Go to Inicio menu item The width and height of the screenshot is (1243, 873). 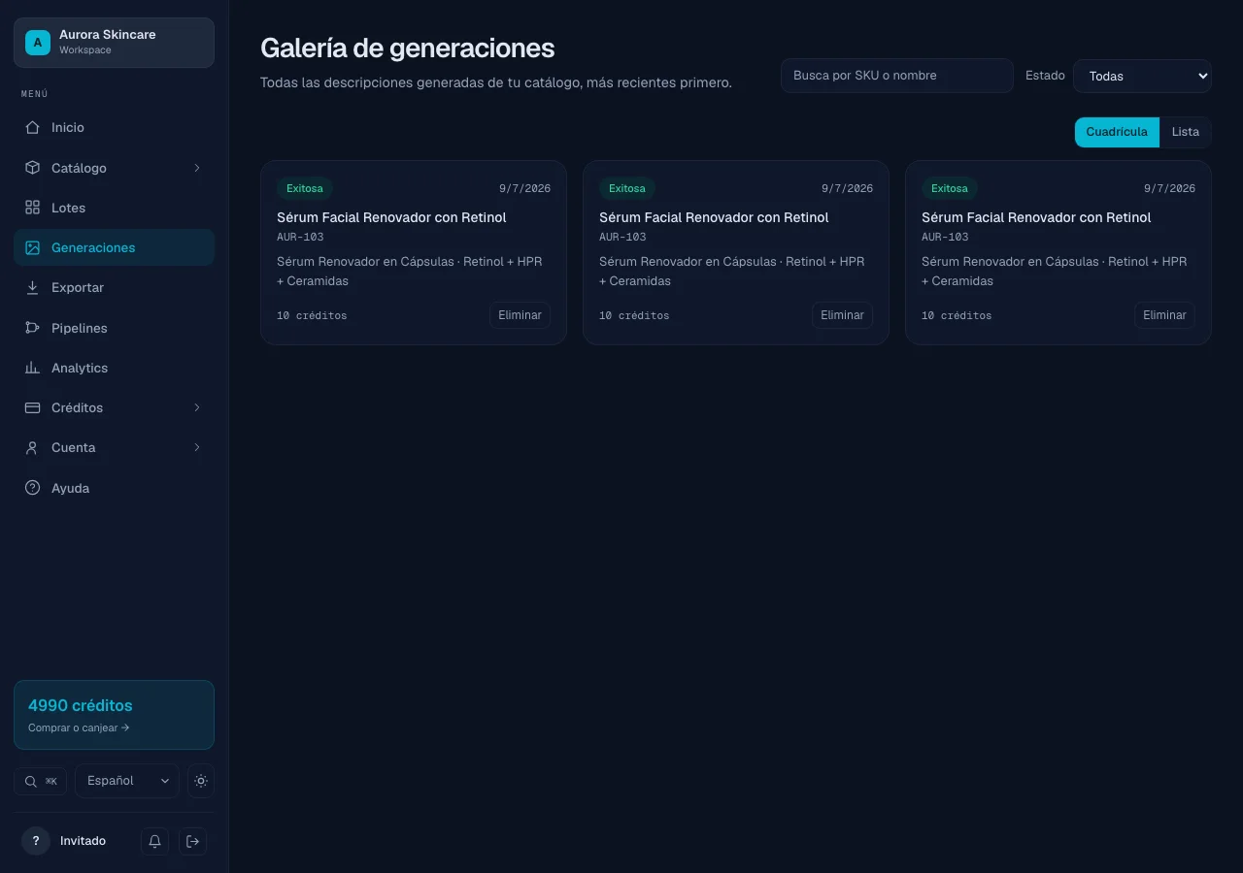point(114,127)
